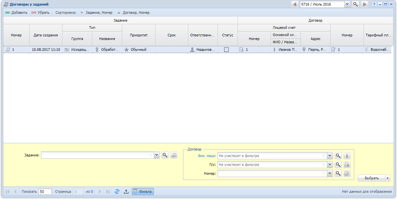Edit the Страница number field

coord(79,191)
